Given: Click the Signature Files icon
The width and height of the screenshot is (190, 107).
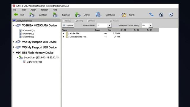Looking at the screenshot, I should pyautogui.click(x=24, y=62).
